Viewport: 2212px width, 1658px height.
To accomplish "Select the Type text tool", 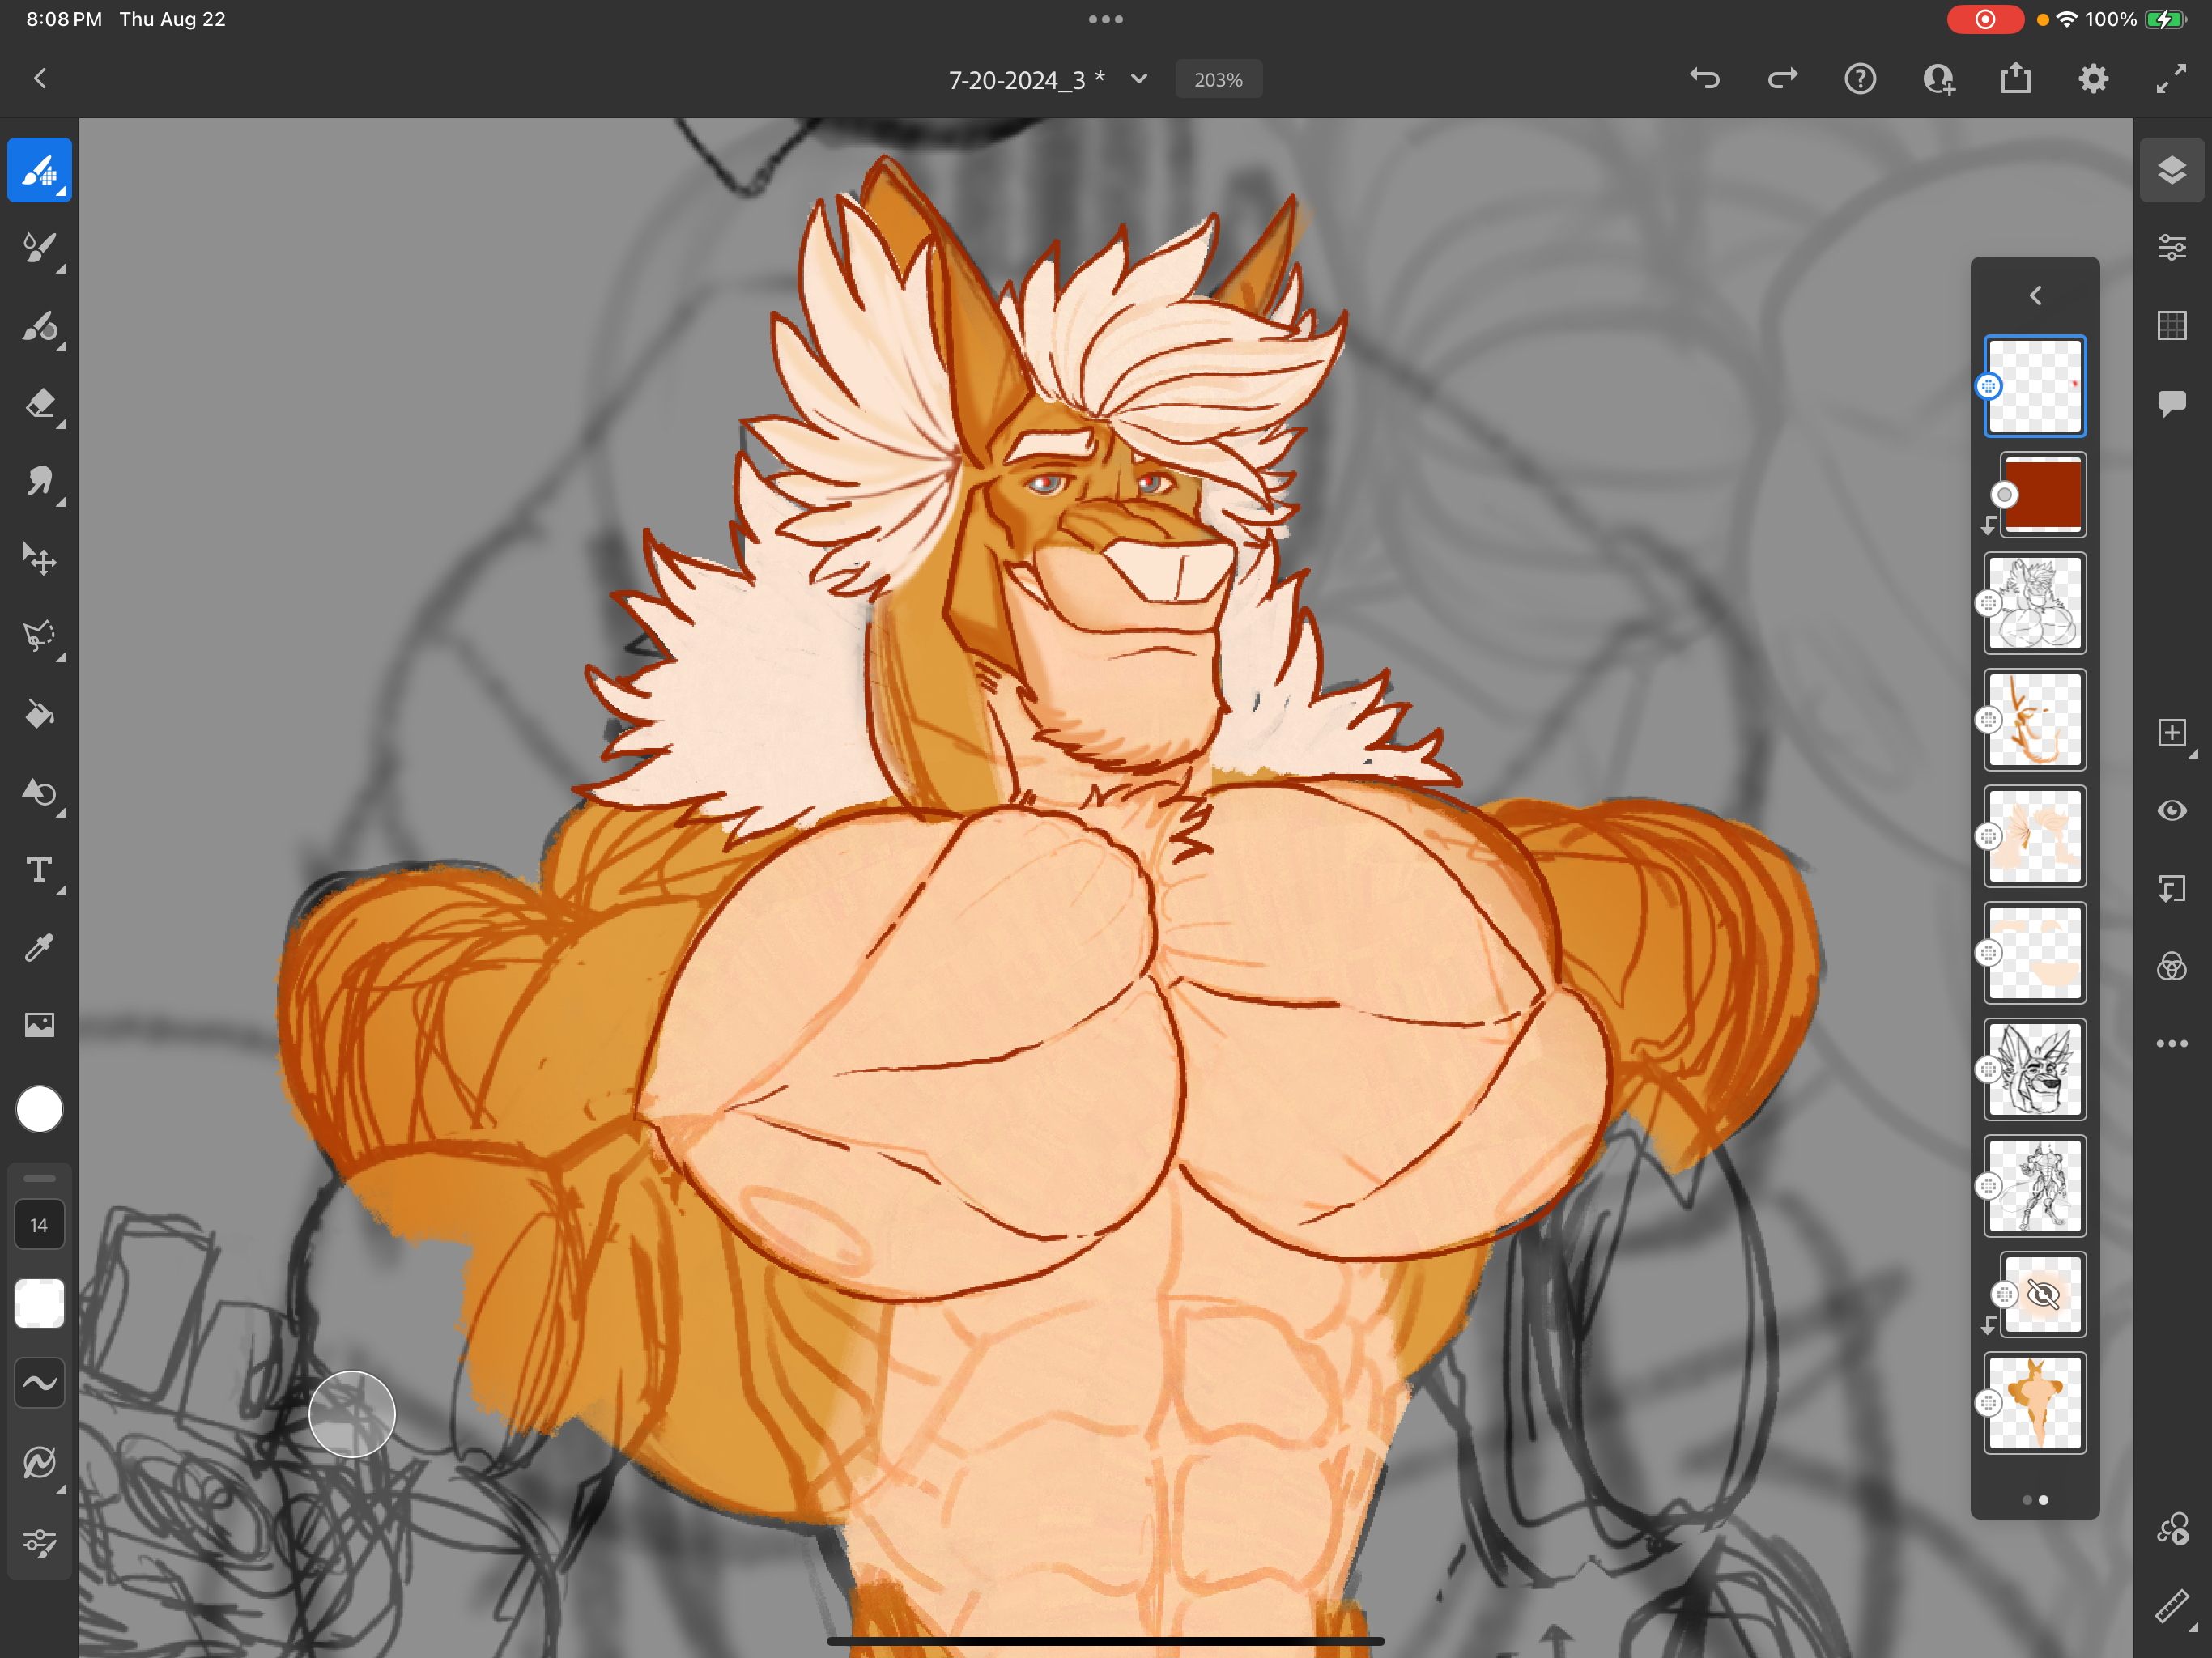I will click(x=39, y=869).
